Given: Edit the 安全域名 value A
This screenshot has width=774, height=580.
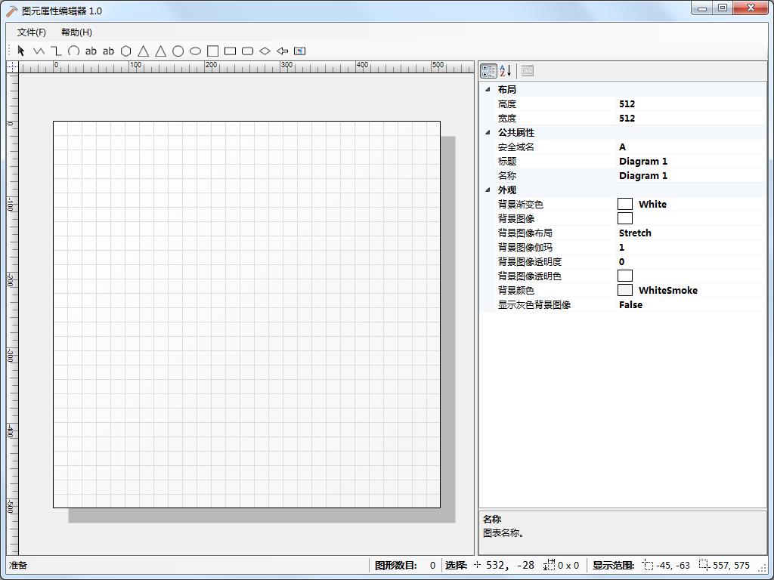Looking at the screenshot, I should 623,147.
